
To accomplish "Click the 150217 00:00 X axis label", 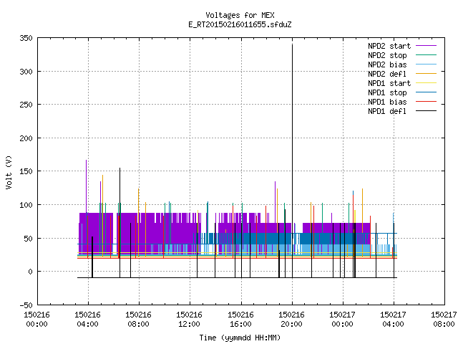I will pyautogui.click(x=342, y=320).
